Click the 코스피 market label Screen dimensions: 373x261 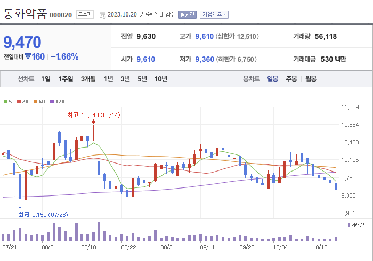85,14
